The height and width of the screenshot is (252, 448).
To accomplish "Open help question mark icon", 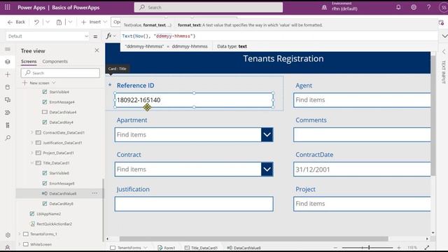I will point(429,7).
